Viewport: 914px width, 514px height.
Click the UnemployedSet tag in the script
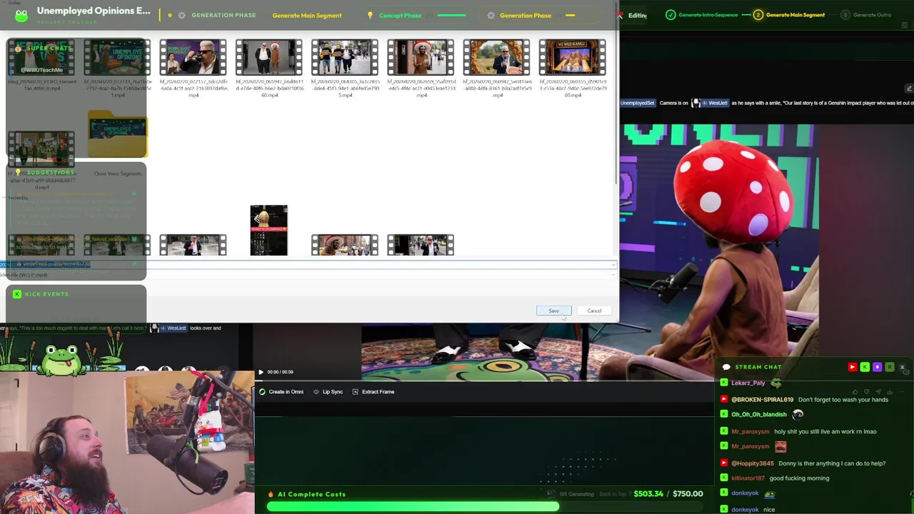637,103
